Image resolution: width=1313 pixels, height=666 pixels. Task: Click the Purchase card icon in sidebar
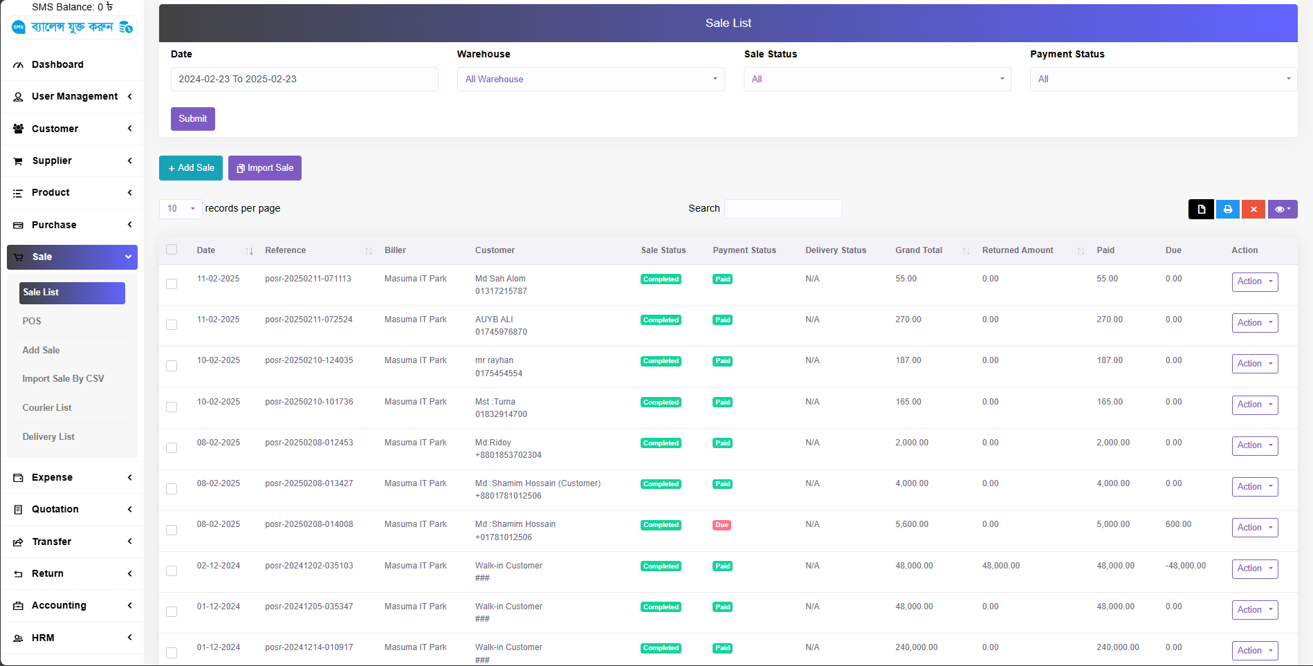click(x=19, y=225)
